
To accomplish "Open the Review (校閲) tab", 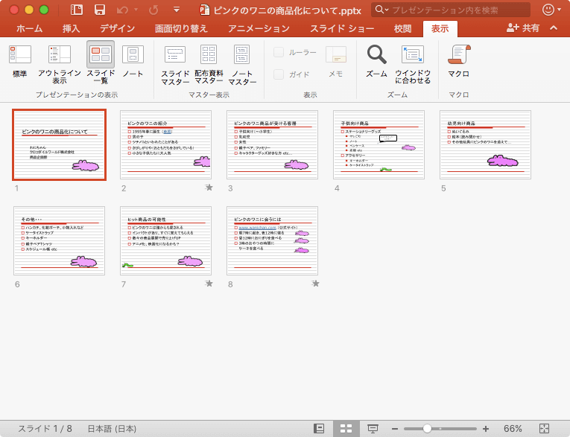I will (x=403, y=28).
